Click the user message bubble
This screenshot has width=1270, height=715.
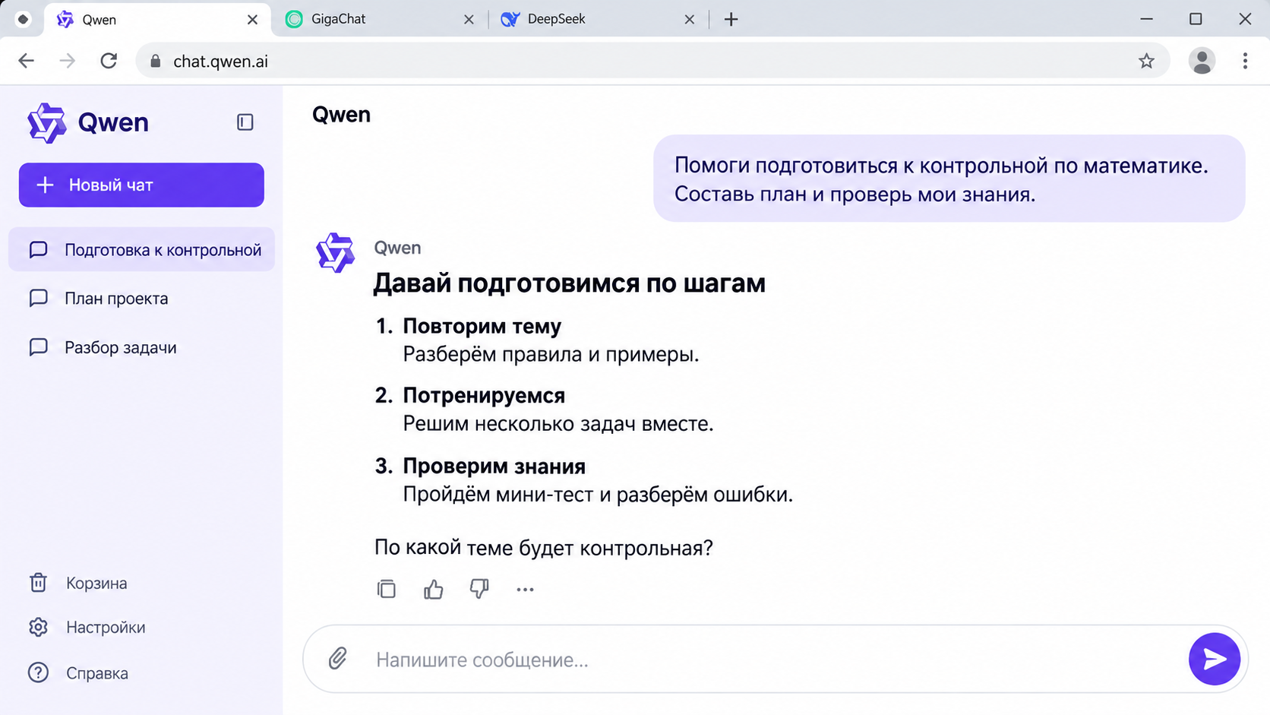[949, 179]
